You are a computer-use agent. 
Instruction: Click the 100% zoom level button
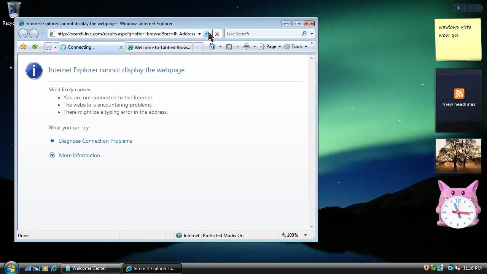click(290, 235)
